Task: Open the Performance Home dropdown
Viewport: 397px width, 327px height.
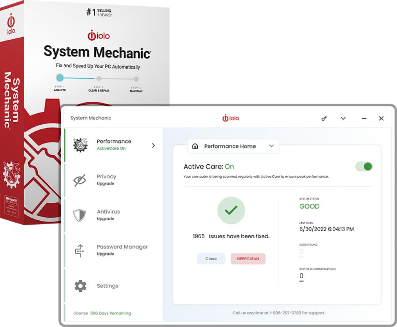Action: click(x=272, y=146)
